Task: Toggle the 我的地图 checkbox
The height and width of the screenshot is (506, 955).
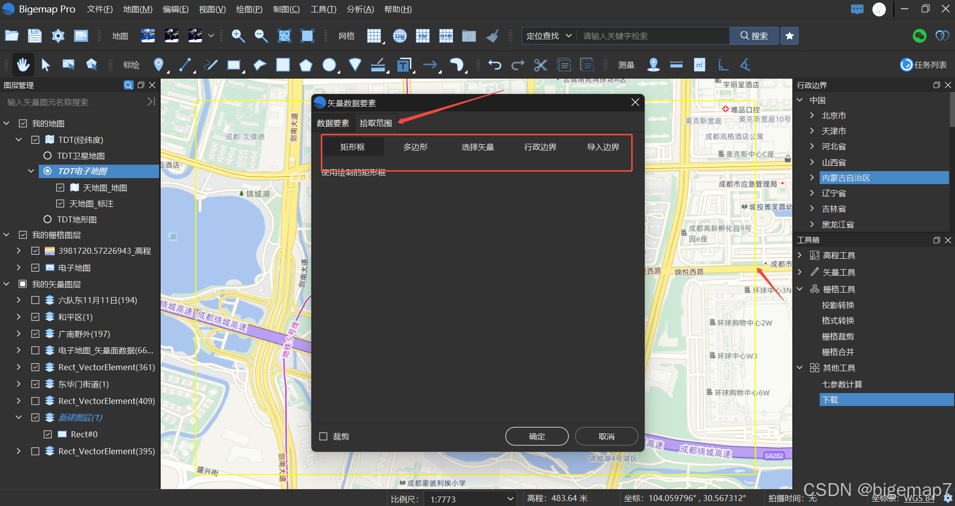Action: 23,123
